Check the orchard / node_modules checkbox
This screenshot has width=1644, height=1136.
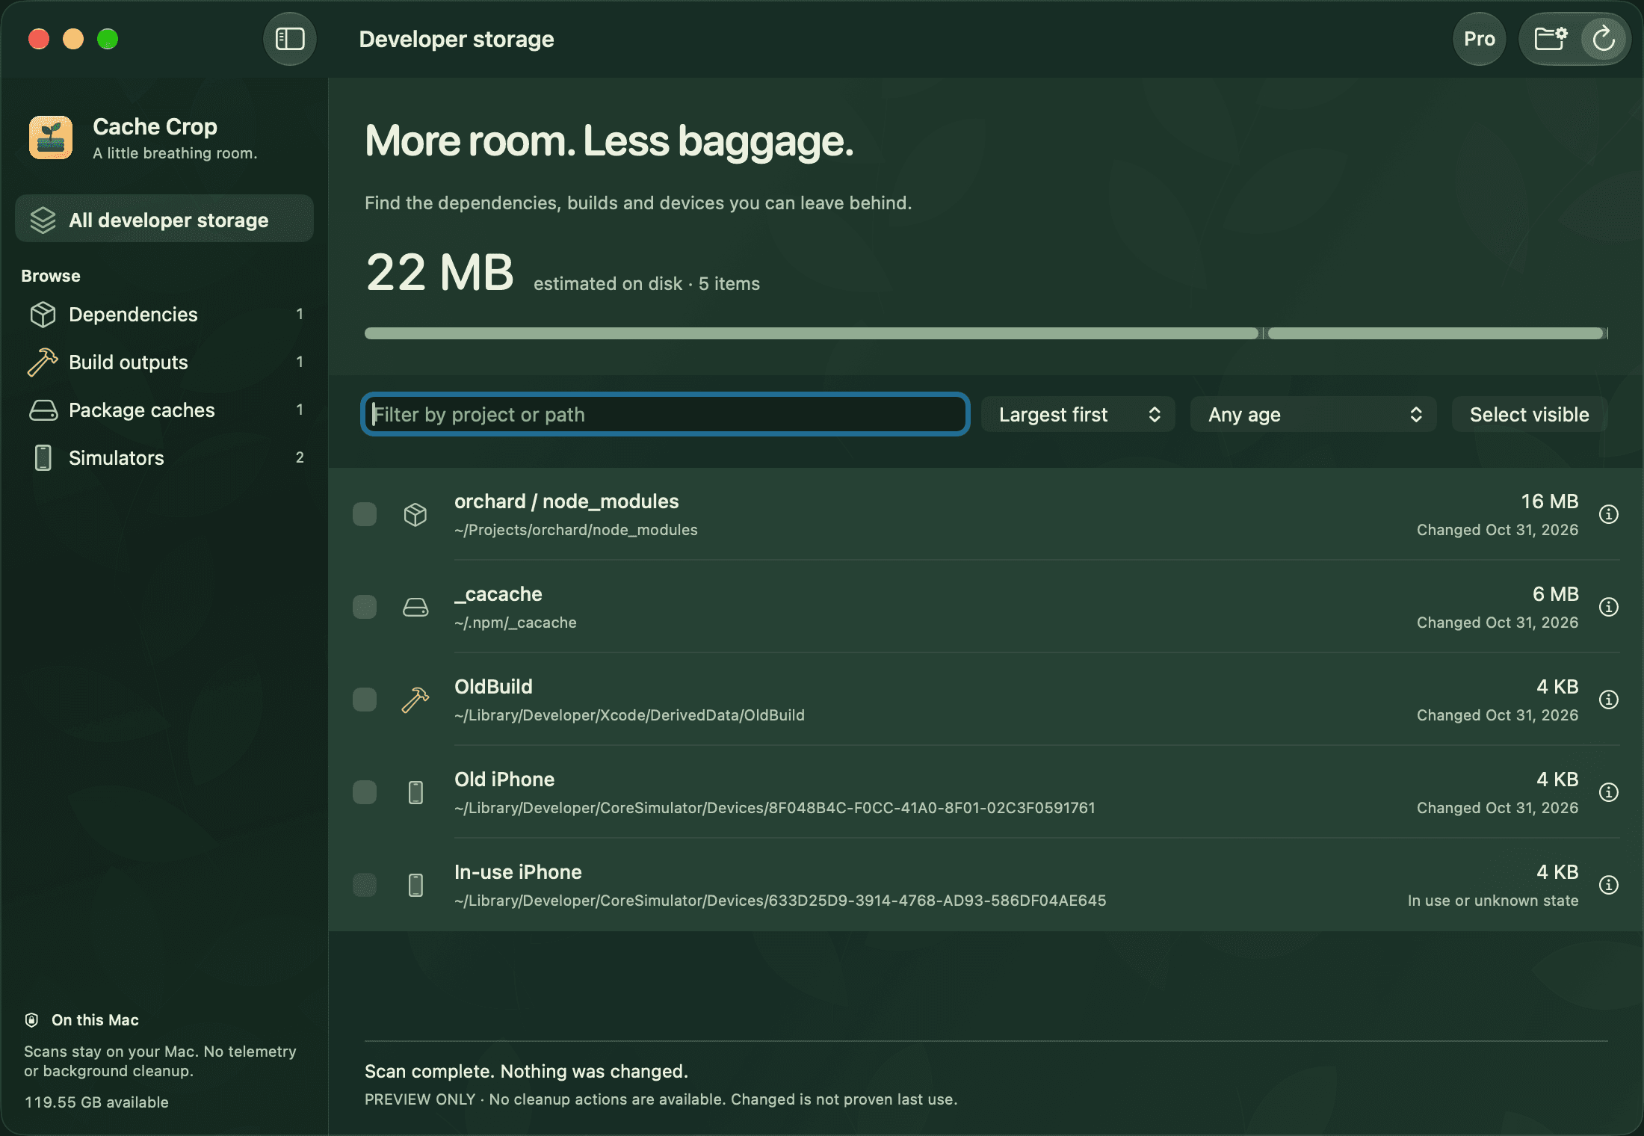(x=365, y=514)
